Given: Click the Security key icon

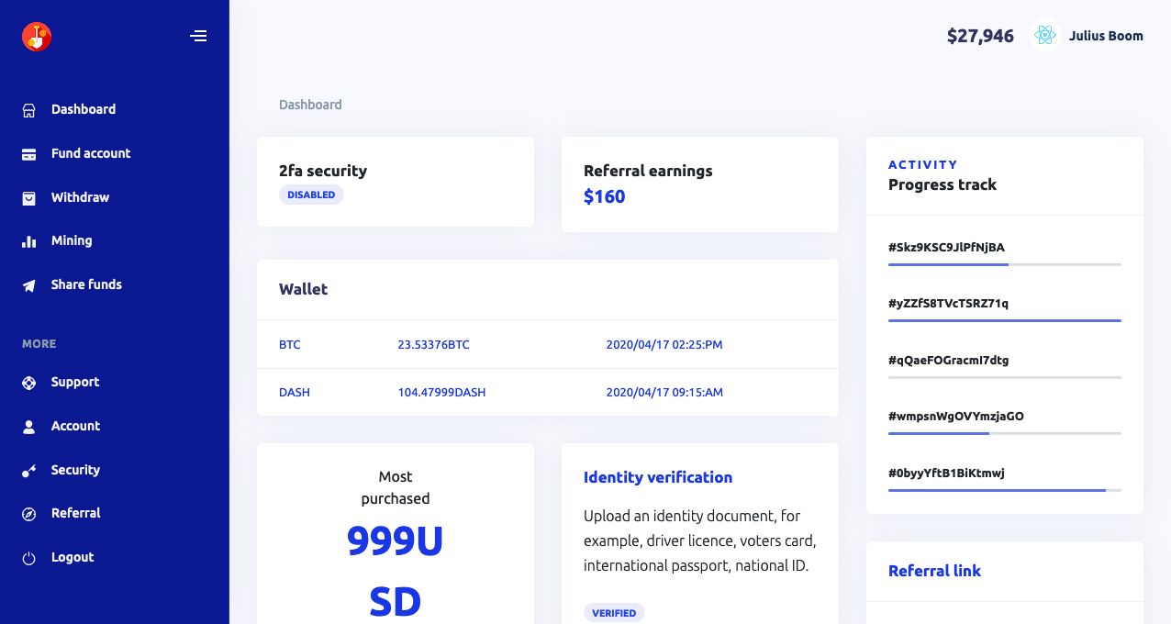Looking at the screenshot, I should 29,471.
